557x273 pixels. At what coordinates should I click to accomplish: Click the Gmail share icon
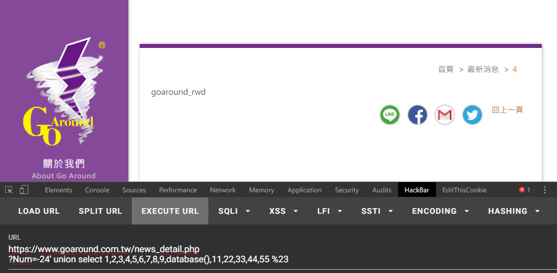(444, 115)
